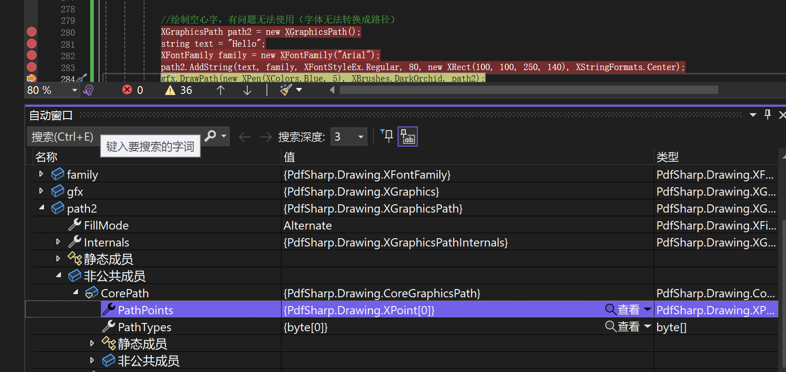Toggle breakpoint on line 283
The image size is (786, 372).
pos(32,67)
